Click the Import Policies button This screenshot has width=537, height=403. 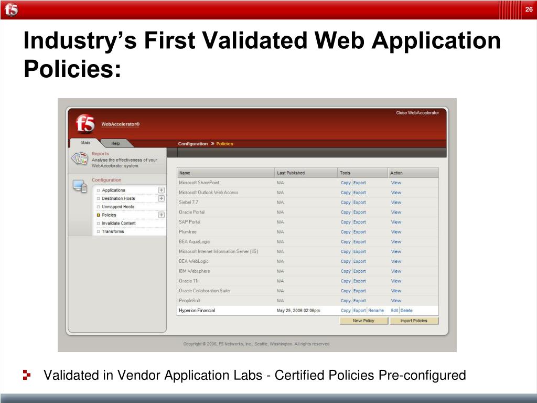coord(414,321)
